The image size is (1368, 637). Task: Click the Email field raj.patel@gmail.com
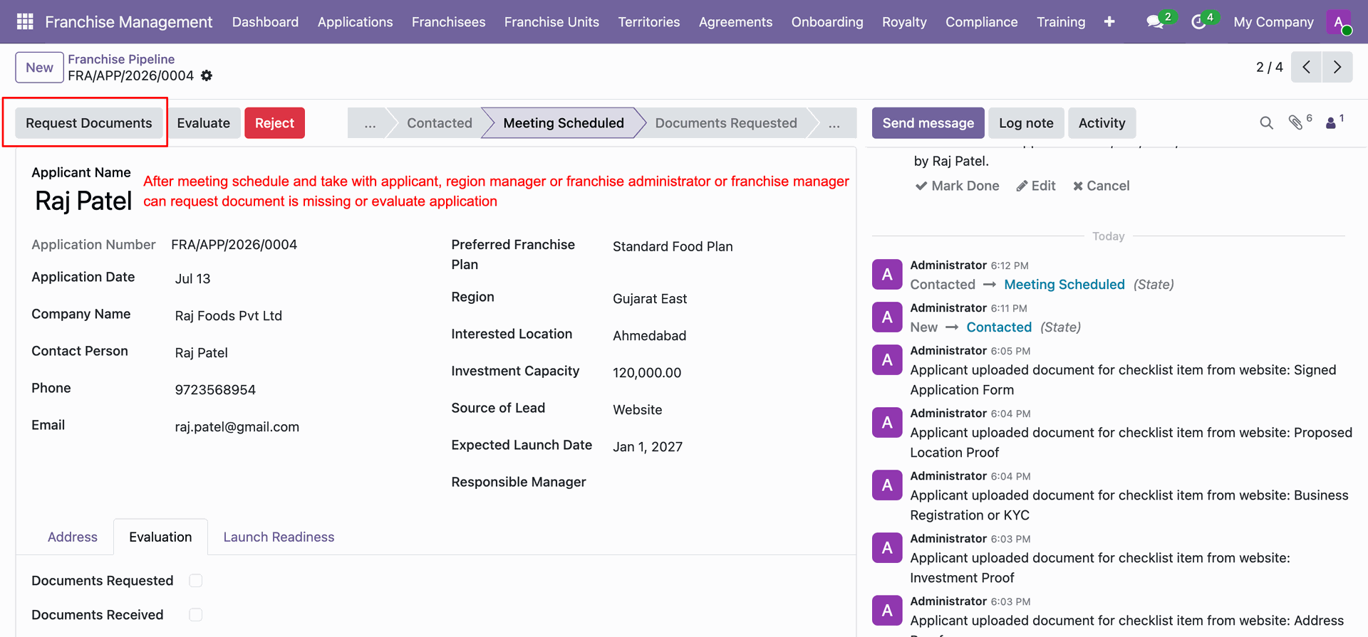pos(237,427)
